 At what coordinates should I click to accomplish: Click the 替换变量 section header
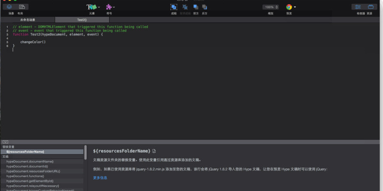9,147
